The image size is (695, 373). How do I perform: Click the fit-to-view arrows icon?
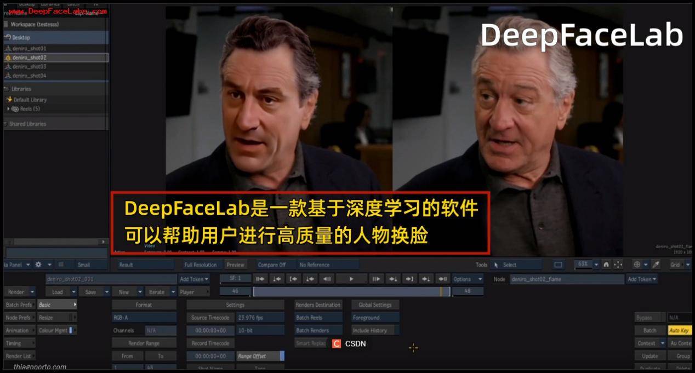tap(618, 265)
